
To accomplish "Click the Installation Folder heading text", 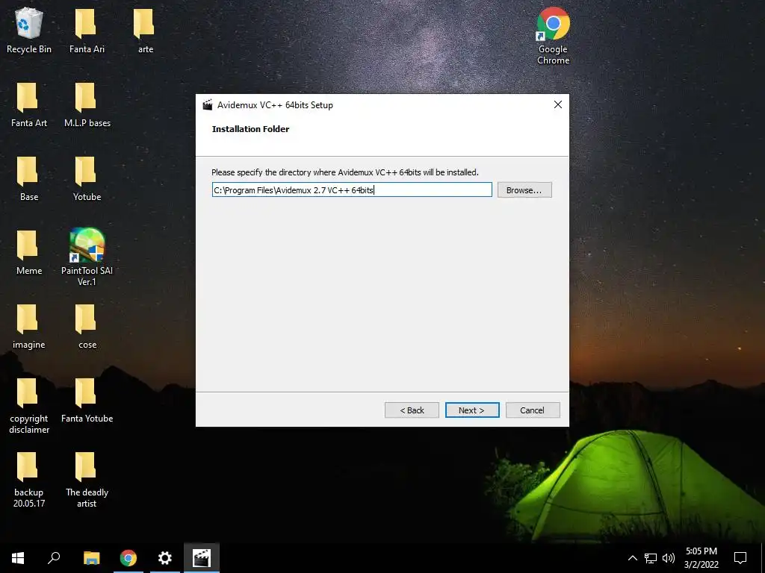I will click(250, 129).
